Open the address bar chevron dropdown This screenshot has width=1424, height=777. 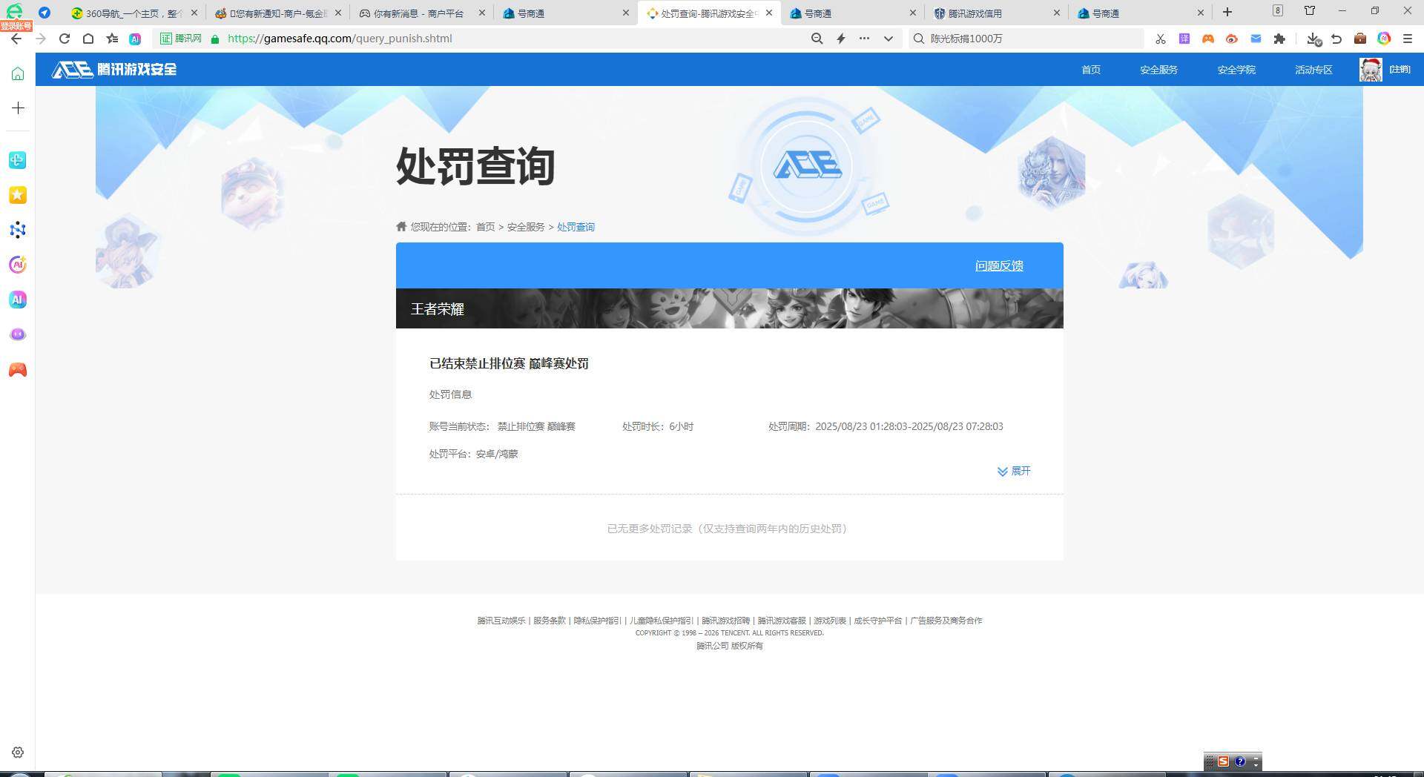tap(888, 39)
